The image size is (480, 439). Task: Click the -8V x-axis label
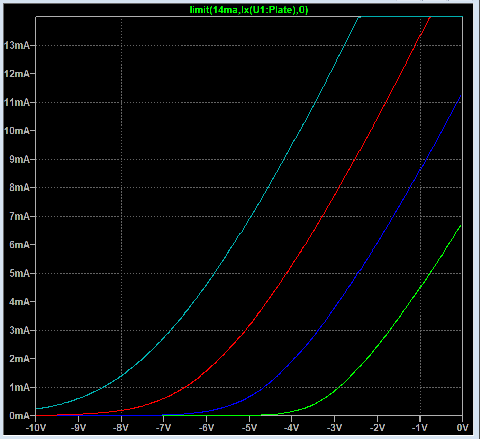121,428
